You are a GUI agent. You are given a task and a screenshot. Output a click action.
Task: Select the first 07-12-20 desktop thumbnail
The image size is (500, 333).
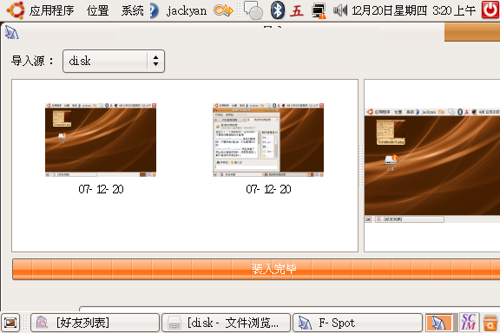(101, 140)
